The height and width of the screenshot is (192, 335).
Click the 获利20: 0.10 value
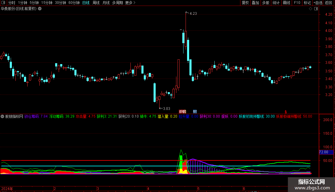(128, 116)
